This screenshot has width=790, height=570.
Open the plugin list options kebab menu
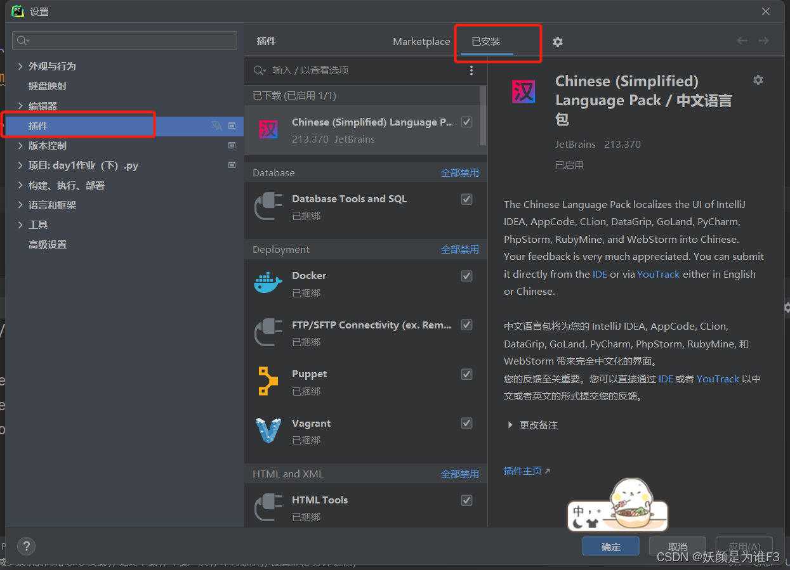click(471, 70)
